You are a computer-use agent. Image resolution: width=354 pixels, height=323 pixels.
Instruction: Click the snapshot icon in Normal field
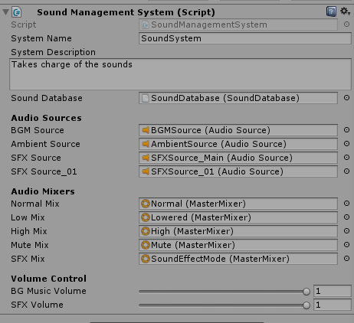click(x=146, y=204)
